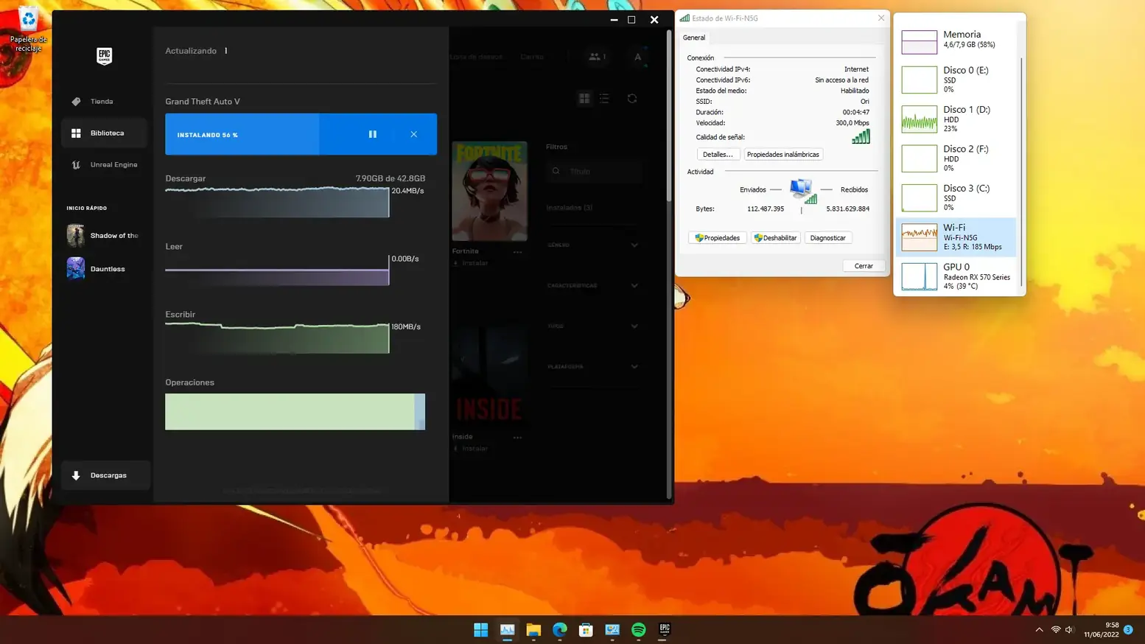The height and width of the screenshot is (644, 1145).
Task: Select GPU 0 Radeon performance item
Action: click(957, 276)
